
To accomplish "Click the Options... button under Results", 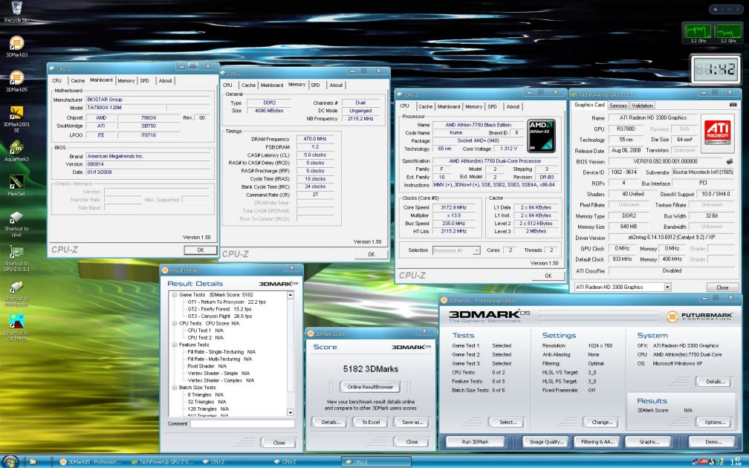I will pos(715,422).
